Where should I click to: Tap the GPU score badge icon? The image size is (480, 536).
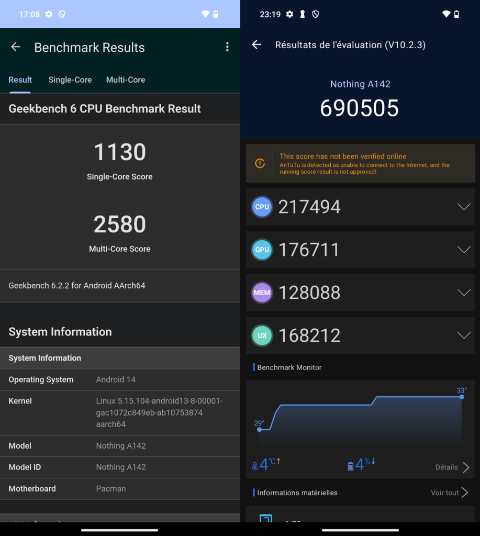262,250
